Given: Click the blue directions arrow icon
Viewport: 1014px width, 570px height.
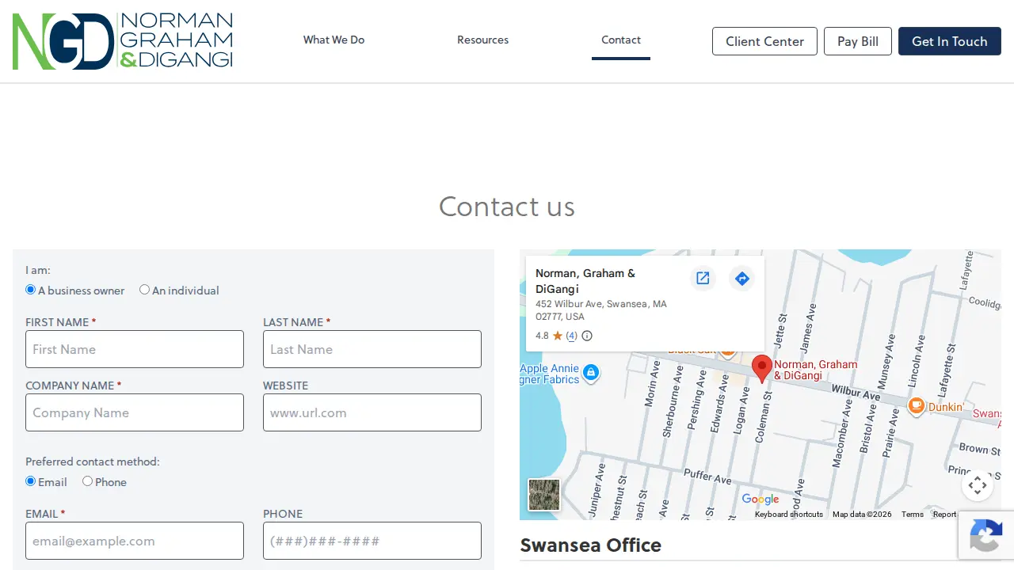Looking at the screenshot, I should pyautogui.click(x=741, y=278).
